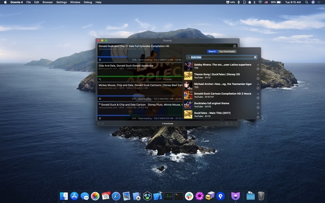The width and height of the screenshot is (325, 203).
Task: Open Donald Duck Cartoon Compilation 2 Hours result
Action: (222, 94)
